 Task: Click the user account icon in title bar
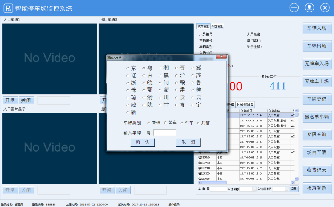click(309, 8)
